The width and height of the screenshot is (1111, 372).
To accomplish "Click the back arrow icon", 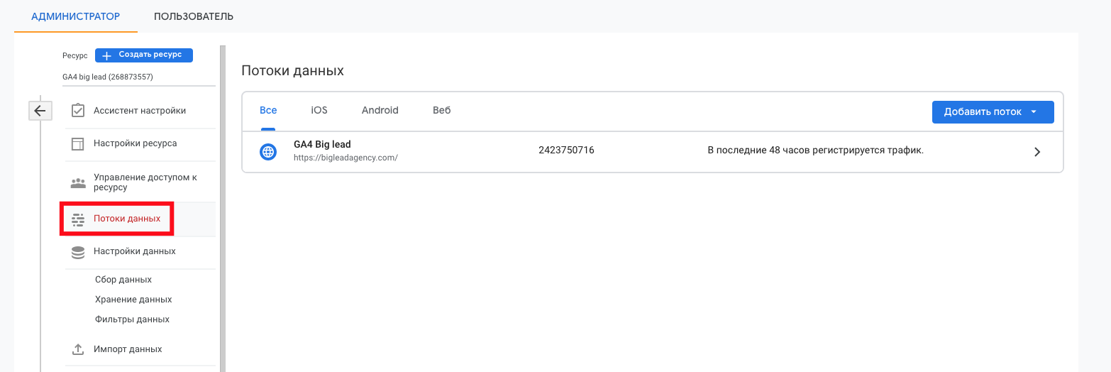I will 40,111.
